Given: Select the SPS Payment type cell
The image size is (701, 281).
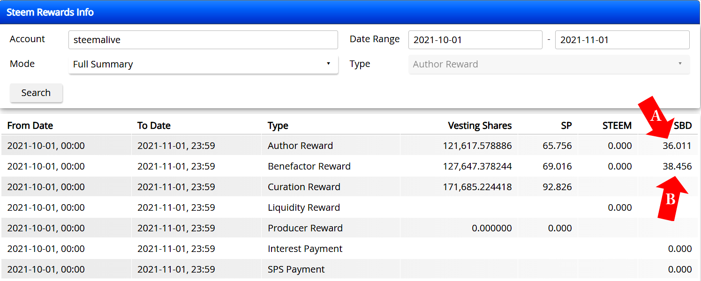Looking at the screenshot, I should pyautogui.click(x=331, y=269).
